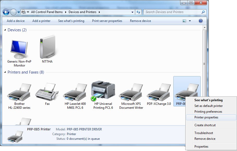The image size is (237, 151).
Task: Open the address bar history dropdown arrow
Action: tap(132, 12)
